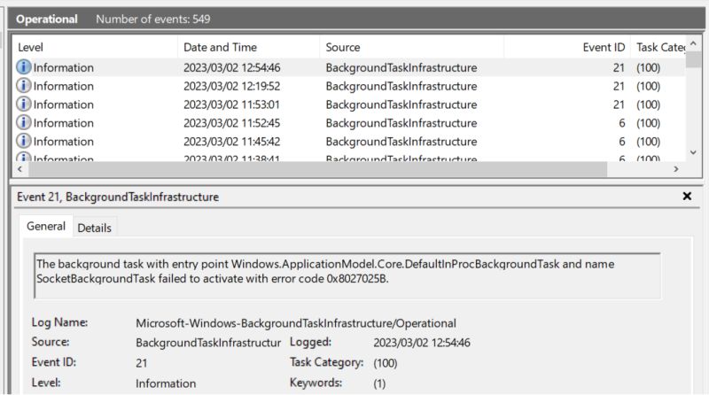Click the Logged value 2023/03/02 12:54:46
Viewport: 709px width, 395px height.
coord(422,343)
